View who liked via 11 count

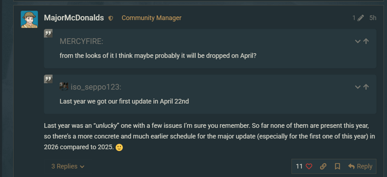(x=299, y=166)
